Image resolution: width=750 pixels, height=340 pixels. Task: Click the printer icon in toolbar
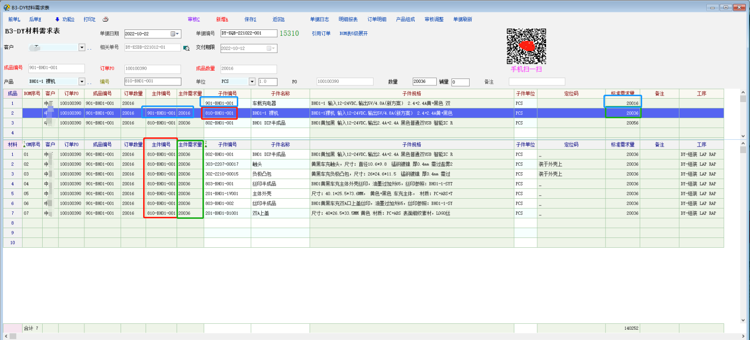tap(105, 20)
